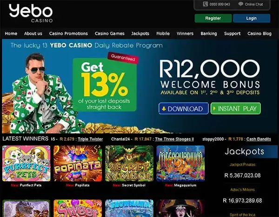Click the Login button

[x=252, y=18]
